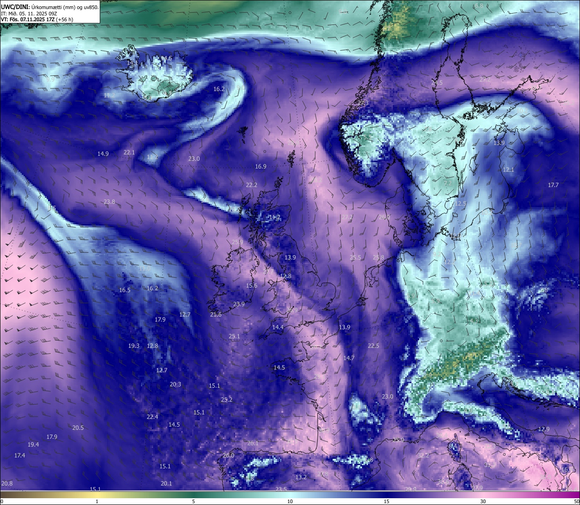The height and width of the screenshot is (505, 580).
Task: Click the map value 25.2
Action: click(x=227, y=400)
